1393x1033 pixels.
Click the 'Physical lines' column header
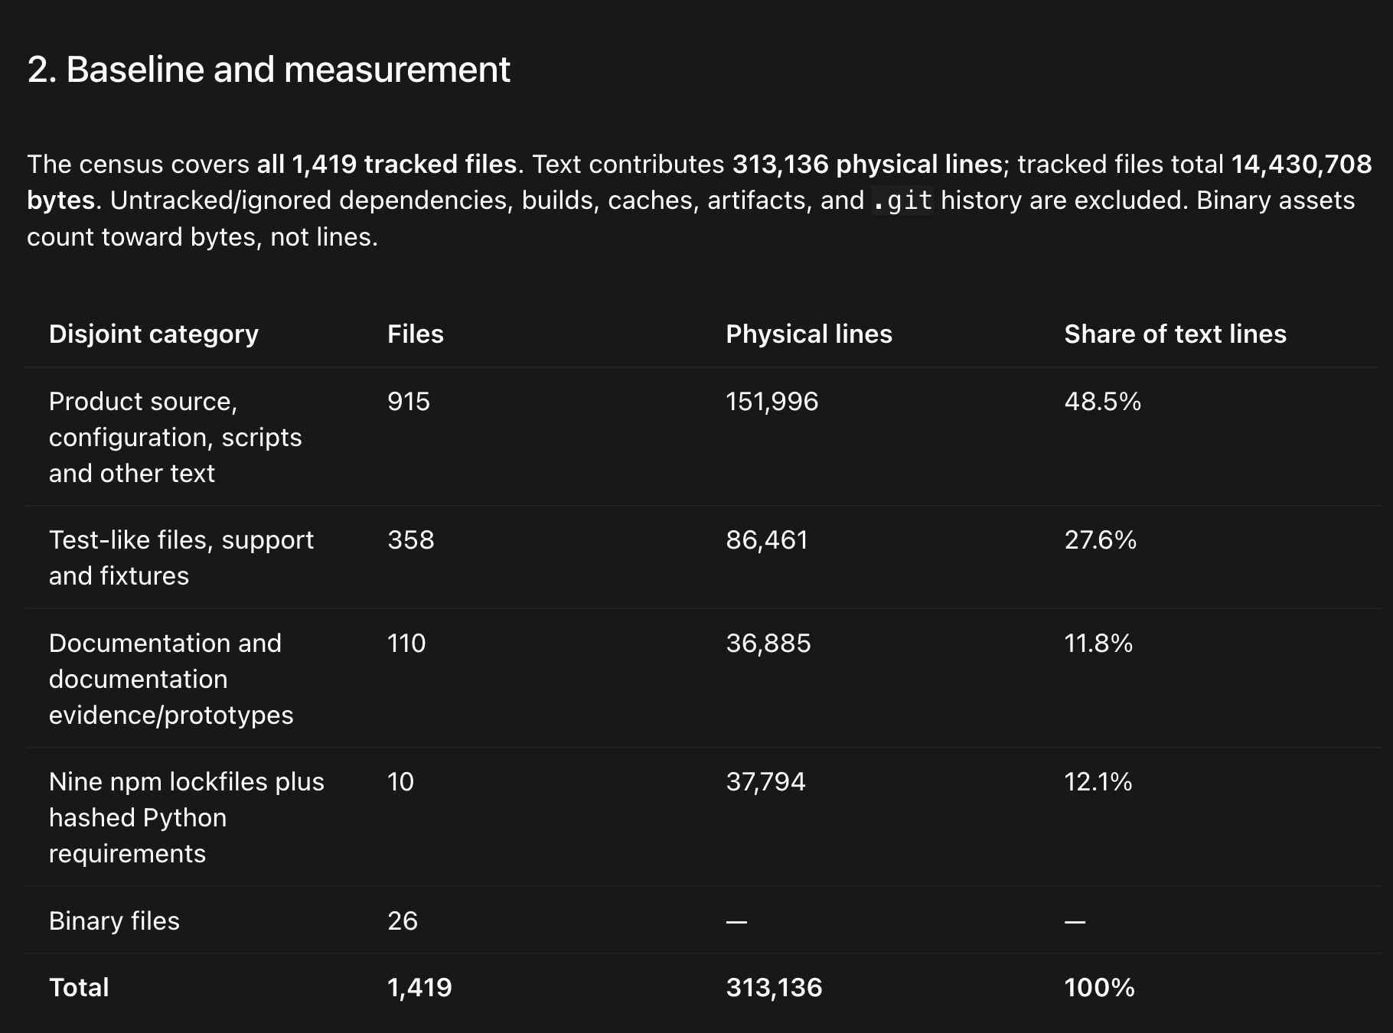[809, 334]
